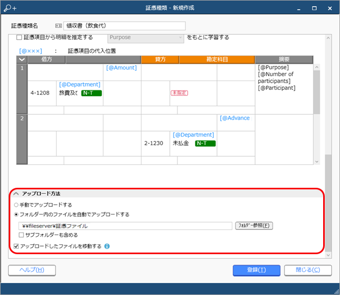Select row 2 header in grid

[22, 139]
